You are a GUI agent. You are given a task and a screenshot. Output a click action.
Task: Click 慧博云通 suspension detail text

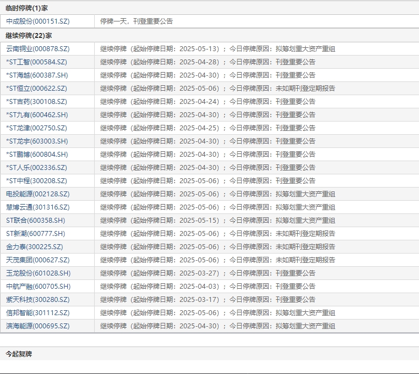tap(218, 207)
